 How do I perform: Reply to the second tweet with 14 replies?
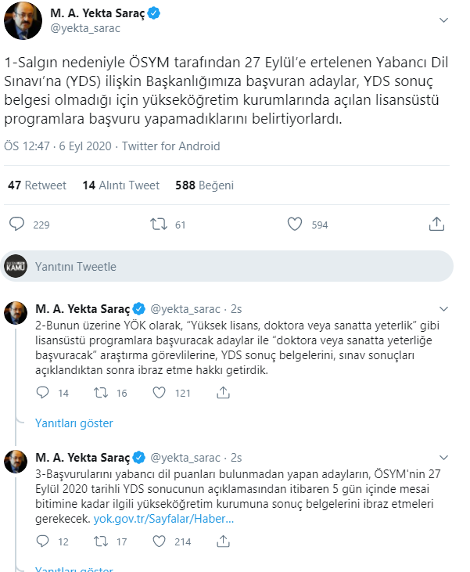point(43,393)
